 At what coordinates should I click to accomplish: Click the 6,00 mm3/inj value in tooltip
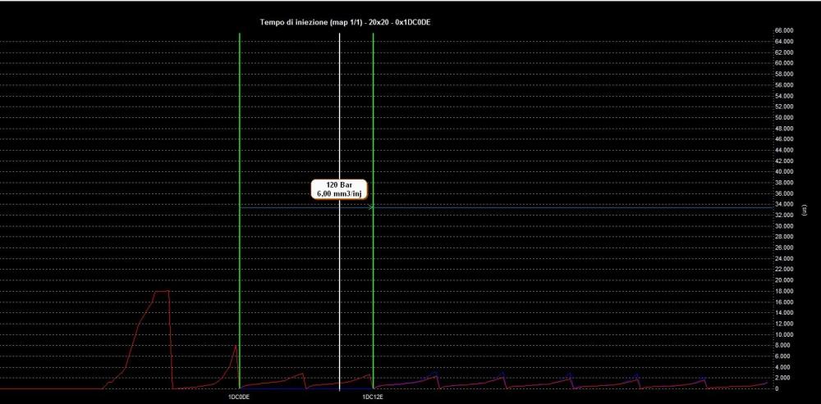[338, 194]
